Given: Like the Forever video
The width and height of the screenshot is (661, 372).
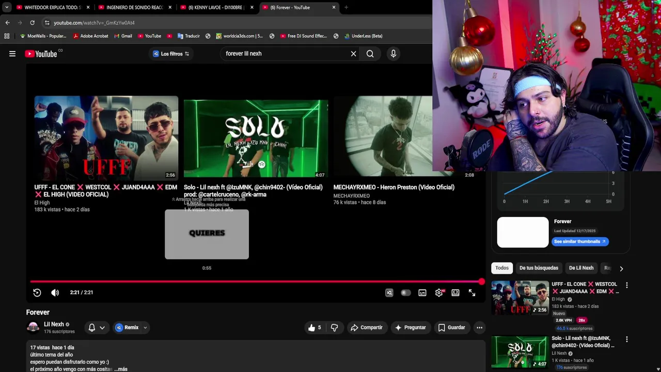Looking at the screenshot, I should point(314,328).
